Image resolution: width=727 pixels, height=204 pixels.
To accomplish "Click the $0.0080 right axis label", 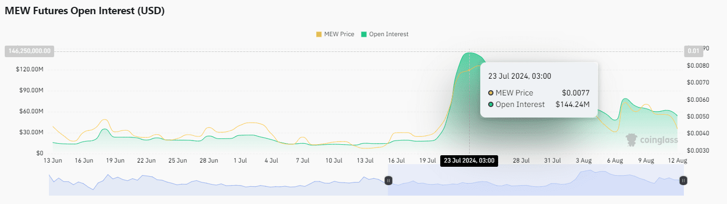I will [698, 66].
